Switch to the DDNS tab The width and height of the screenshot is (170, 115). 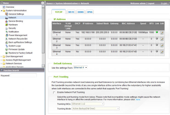[x=81, y=12]
